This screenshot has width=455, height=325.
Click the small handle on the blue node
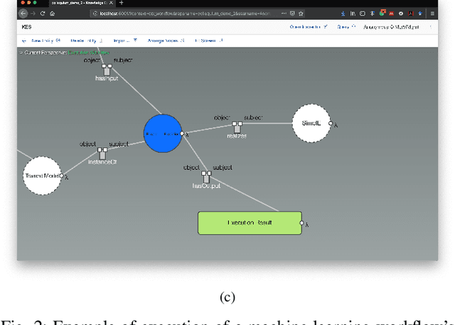[182, 133]
